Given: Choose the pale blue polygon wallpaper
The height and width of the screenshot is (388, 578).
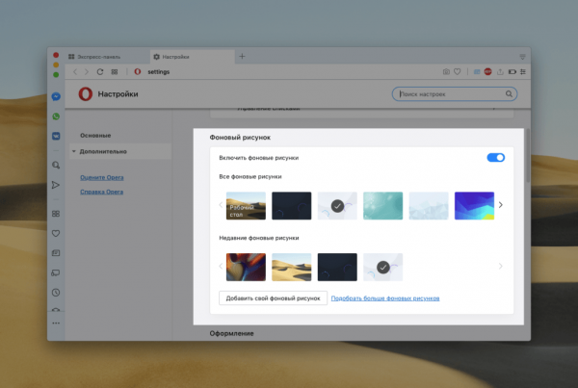Looking at the screenshot, I should pos(429,206).
